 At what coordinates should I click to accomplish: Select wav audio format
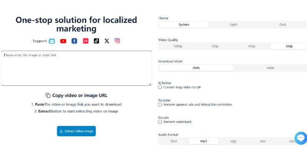(263, 141)
